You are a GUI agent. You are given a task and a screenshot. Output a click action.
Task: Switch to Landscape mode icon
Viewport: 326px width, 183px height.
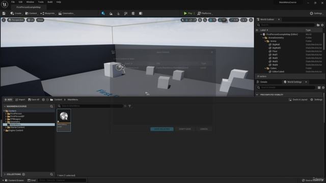[111, 14]
